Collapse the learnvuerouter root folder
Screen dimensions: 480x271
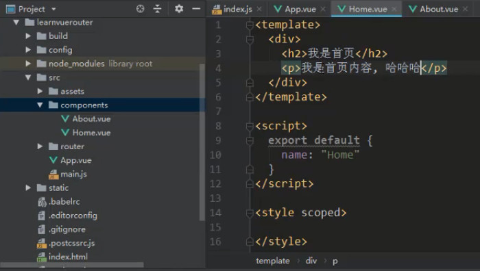16,23
